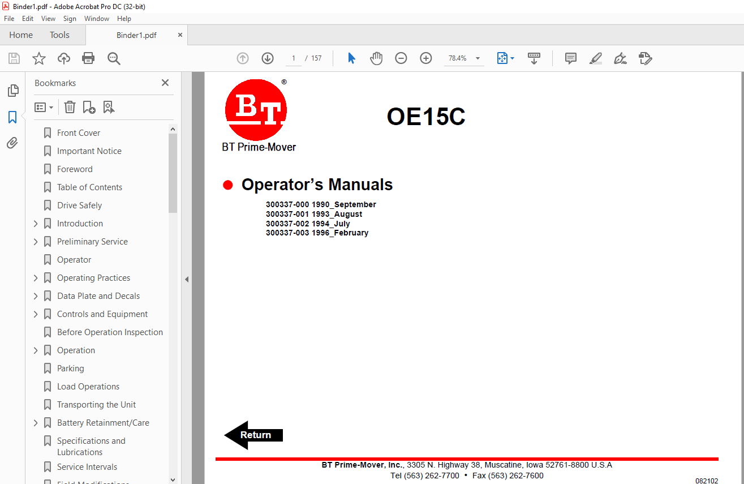Image resolution: width=744 pixels, height=484 pixels.
Task: Expand Controls and Equipment bookmark
Action: [36, 314]
